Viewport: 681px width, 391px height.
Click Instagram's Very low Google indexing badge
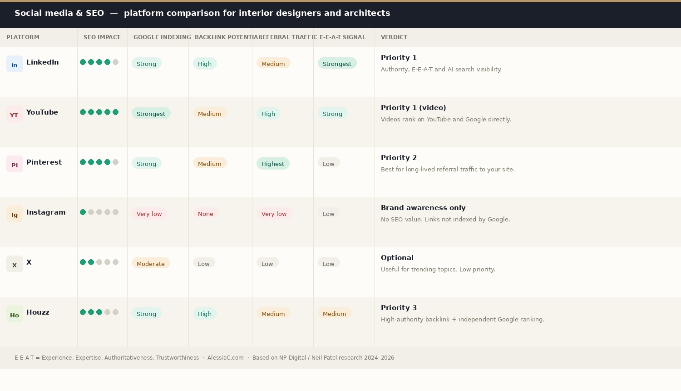(149, 214)
